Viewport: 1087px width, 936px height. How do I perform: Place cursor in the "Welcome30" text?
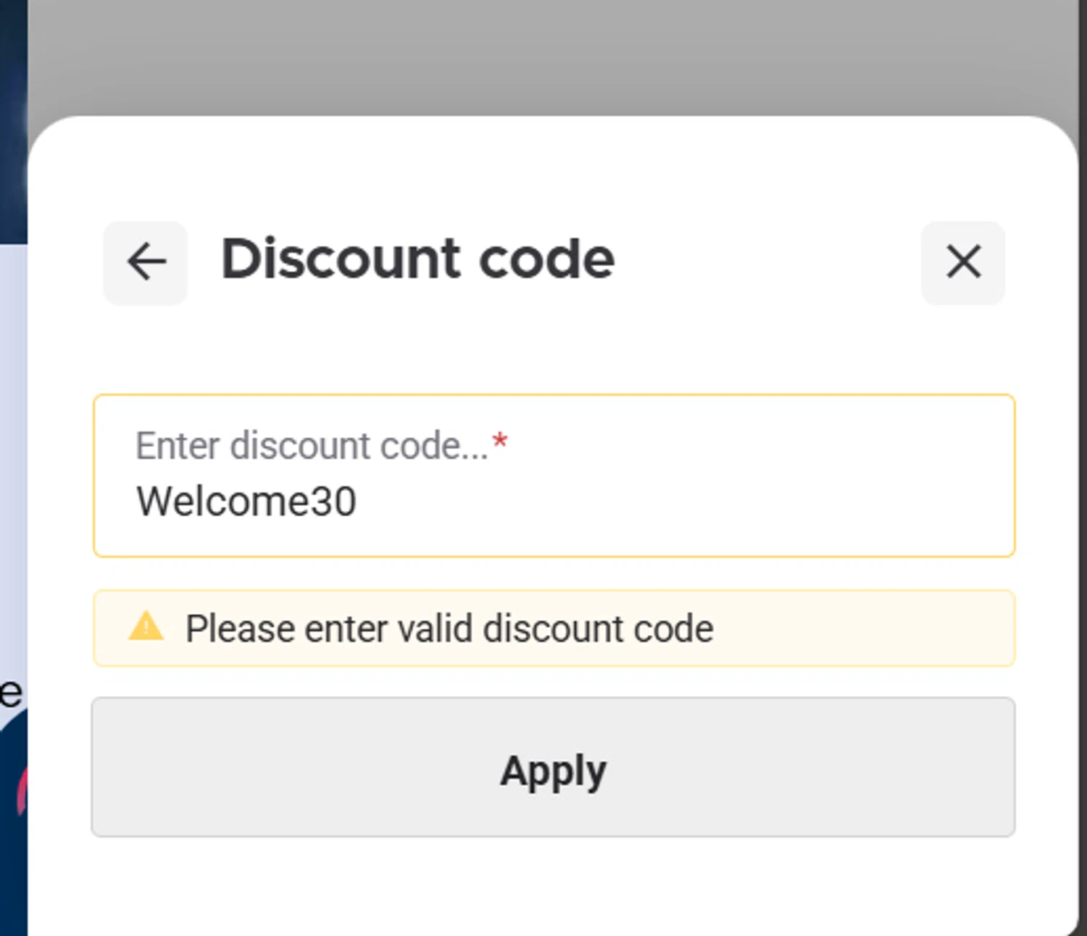[246, 502]
